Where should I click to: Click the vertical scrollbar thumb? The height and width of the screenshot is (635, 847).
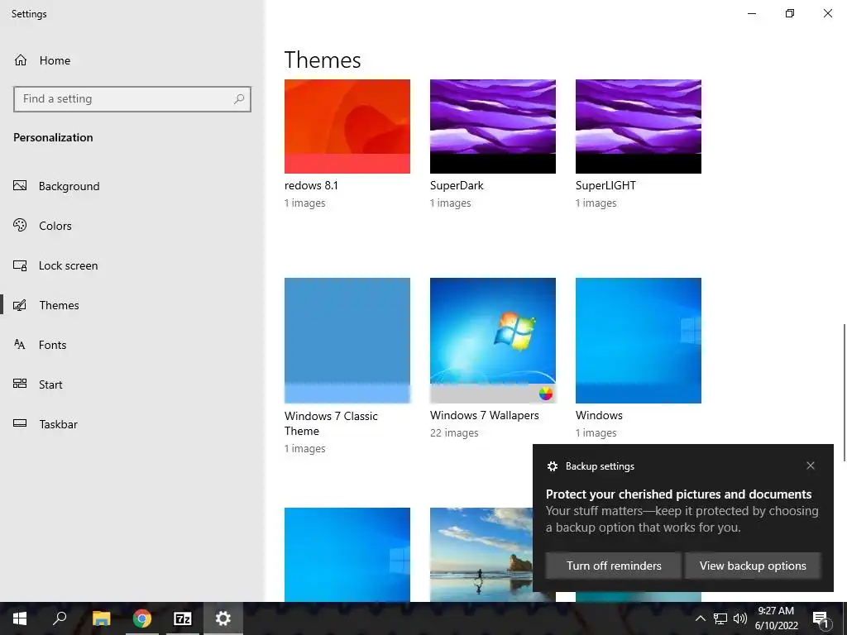tap(844, 392)
